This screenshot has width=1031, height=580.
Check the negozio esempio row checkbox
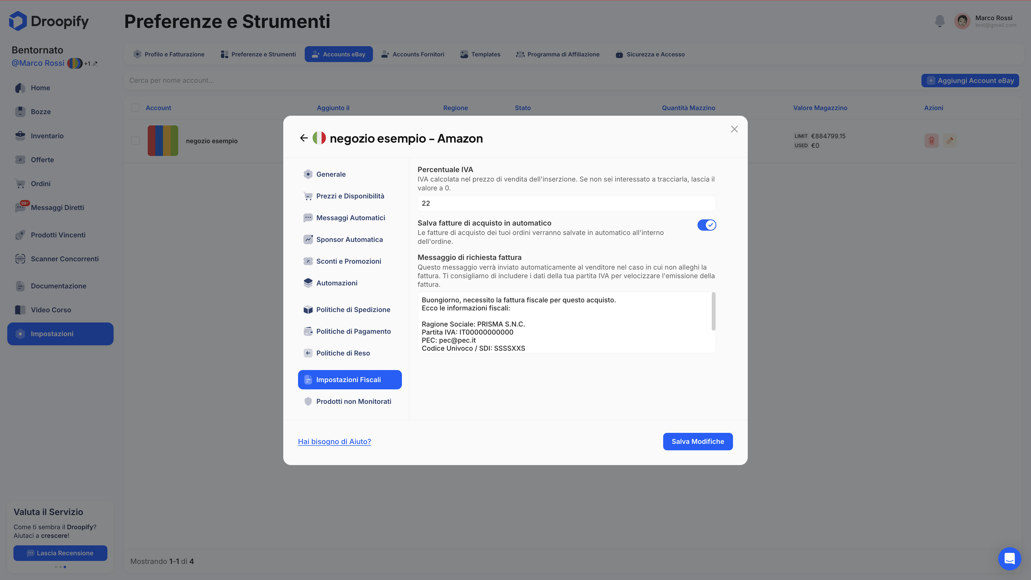[x=135, y=140]
